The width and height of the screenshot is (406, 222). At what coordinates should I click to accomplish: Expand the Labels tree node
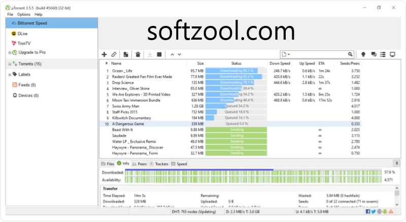[10, 75]
